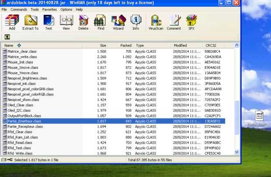Click the desktop file icon on wallpaper

click(260, 116)
